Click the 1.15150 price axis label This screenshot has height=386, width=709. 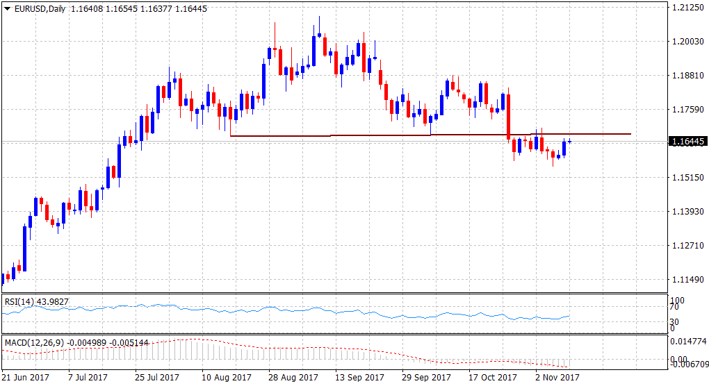687,178
